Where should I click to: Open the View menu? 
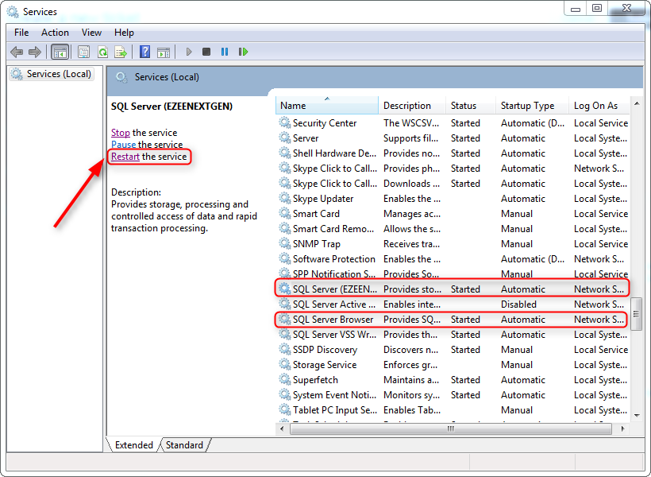click(x=91, y=33)
